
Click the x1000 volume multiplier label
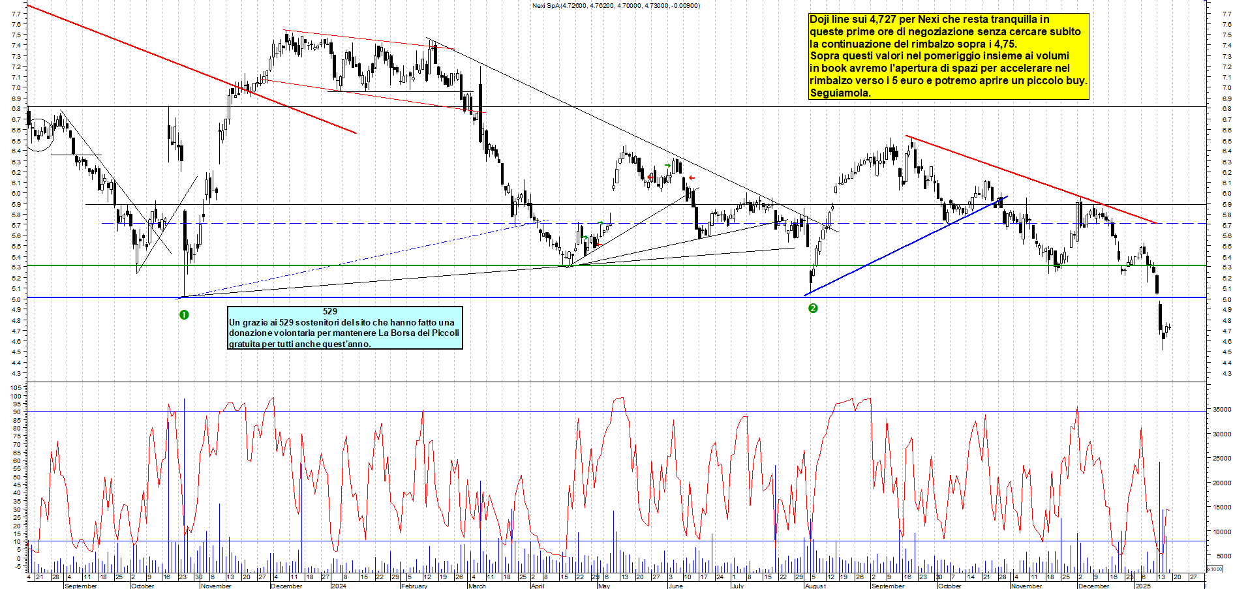coord(1215,569)
